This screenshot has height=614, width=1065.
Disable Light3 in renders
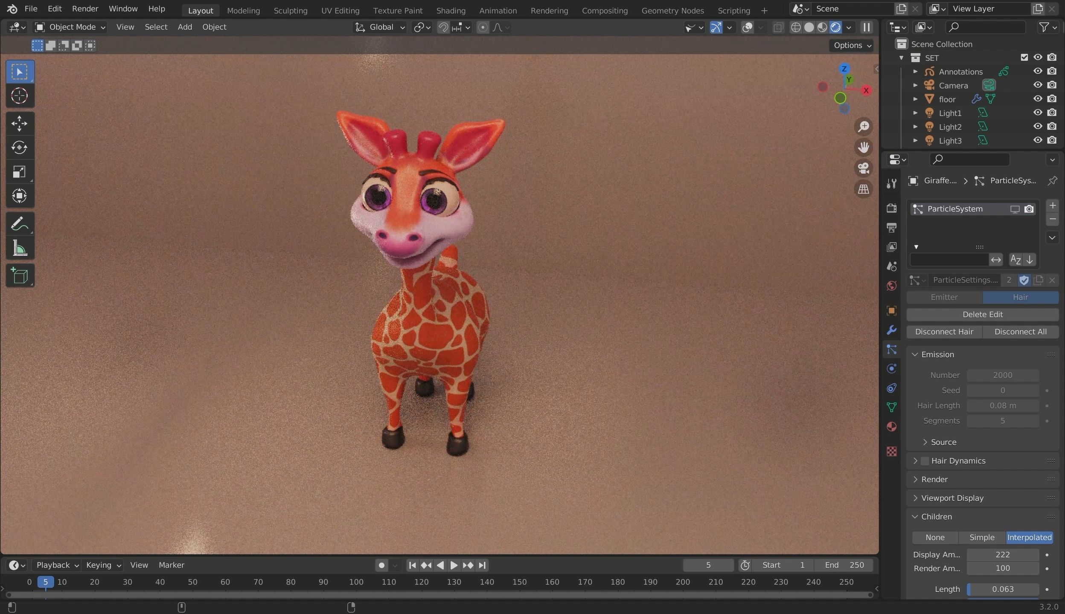coord(1052,140)
